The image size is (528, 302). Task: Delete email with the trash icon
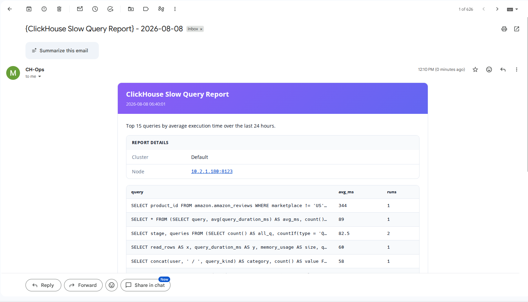(x=59, y=9)
